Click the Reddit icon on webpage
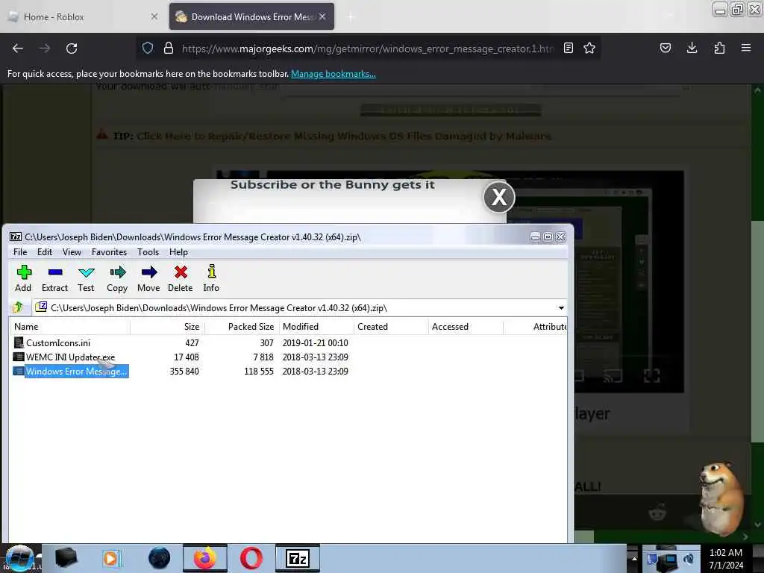Screen dimensions: 764x573 657,513
